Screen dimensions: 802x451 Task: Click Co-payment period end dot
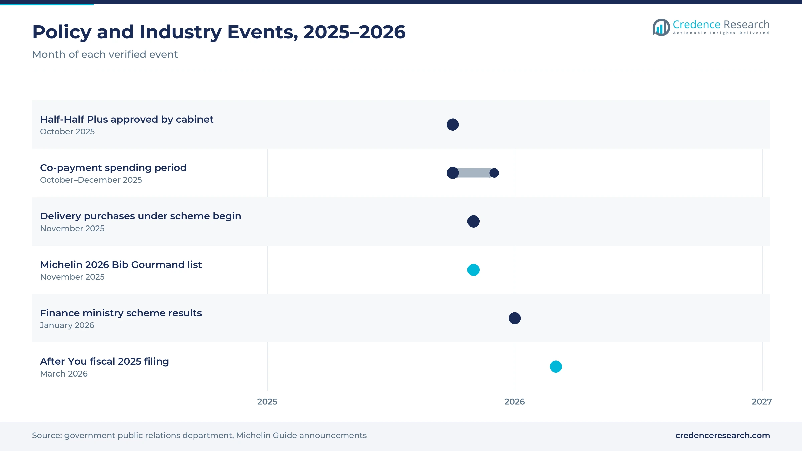494,173
